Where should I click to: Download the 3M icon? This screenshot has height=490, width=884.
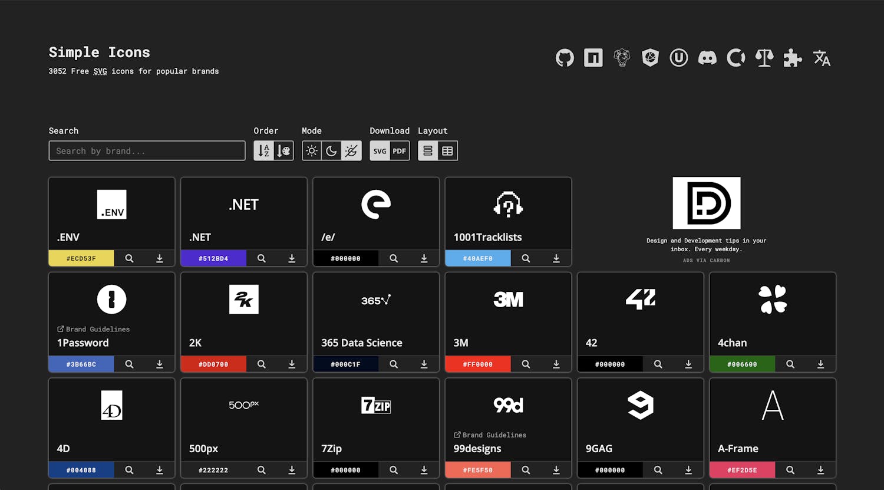tap(556, 364)
